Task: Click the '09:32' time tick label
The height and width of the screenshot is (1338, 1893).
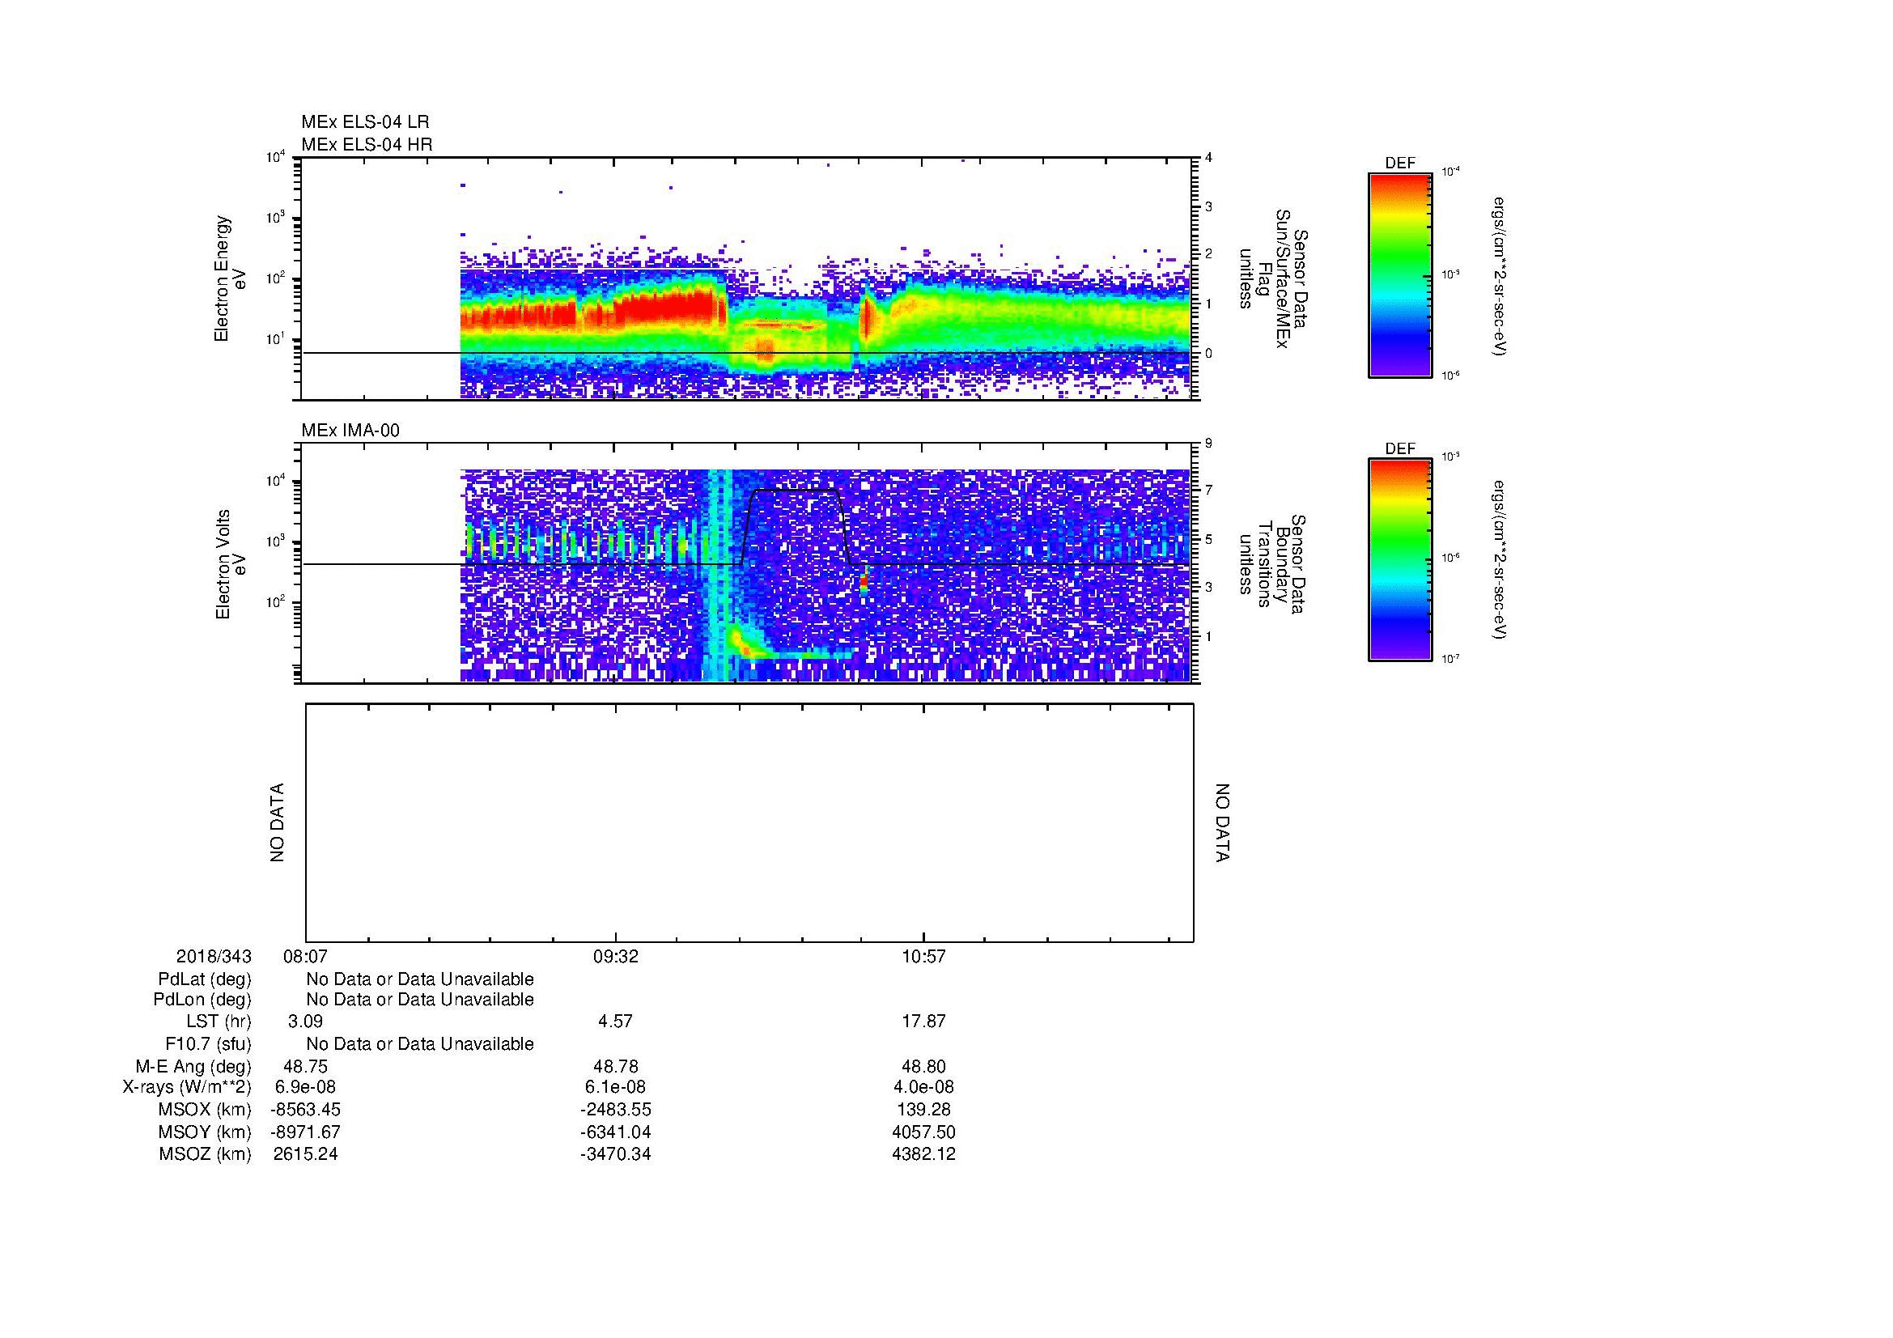Action: pyautogui.click(x=615, y=957)
